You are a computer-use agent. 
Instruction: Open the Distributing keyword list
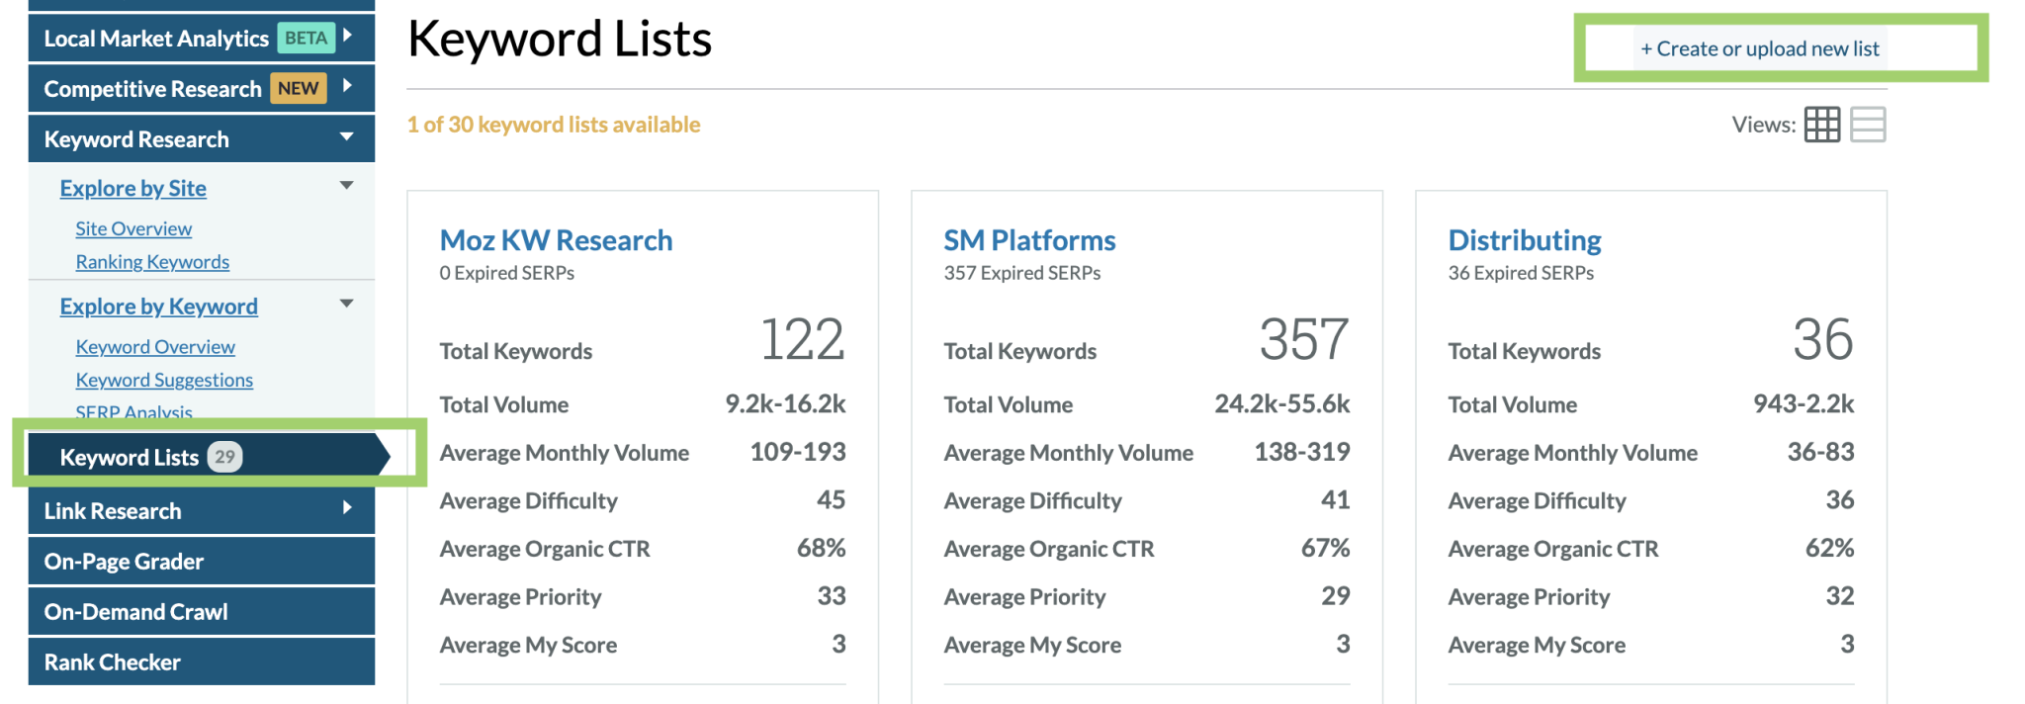[x=1525, y=240]
